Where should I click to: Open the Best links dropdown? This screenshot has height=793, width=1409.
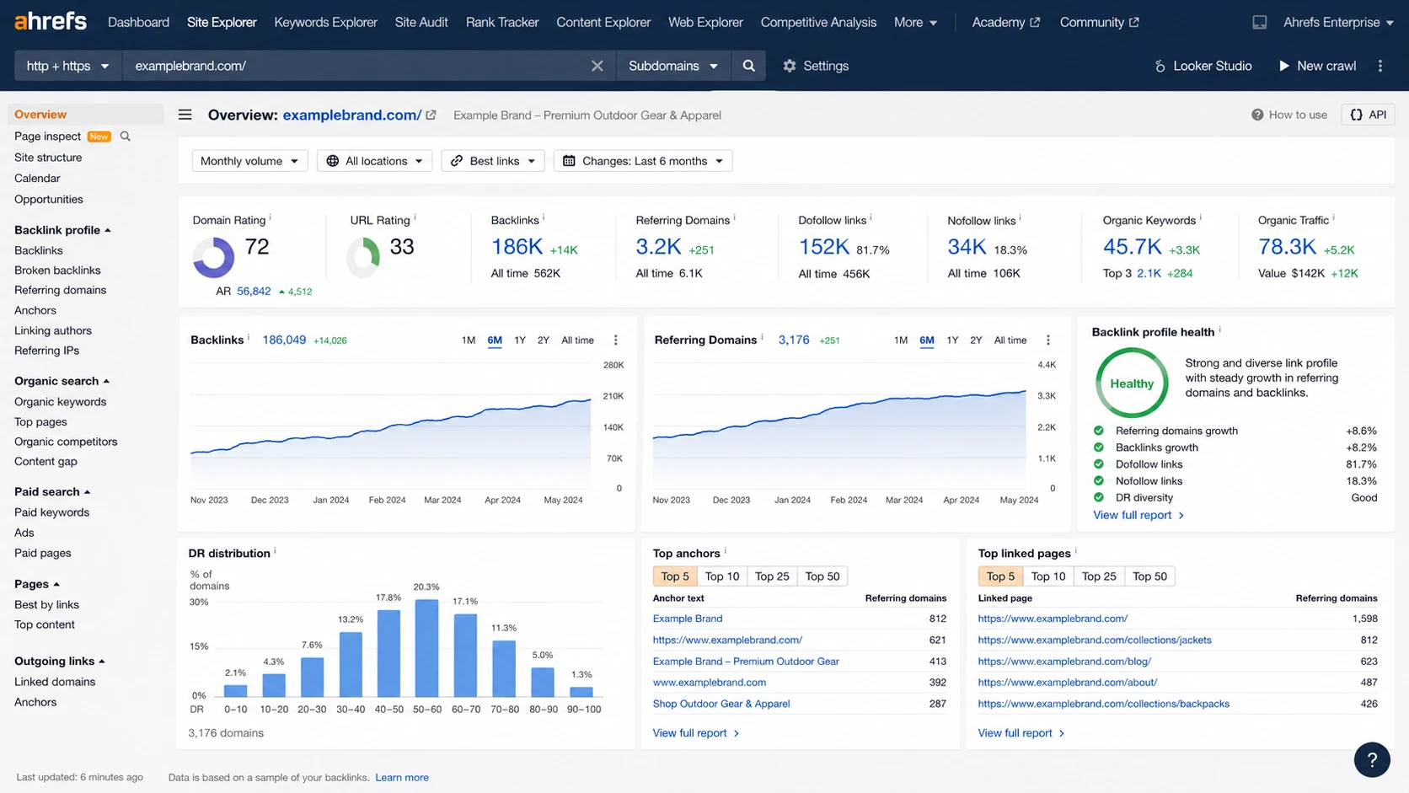point(493,161)
